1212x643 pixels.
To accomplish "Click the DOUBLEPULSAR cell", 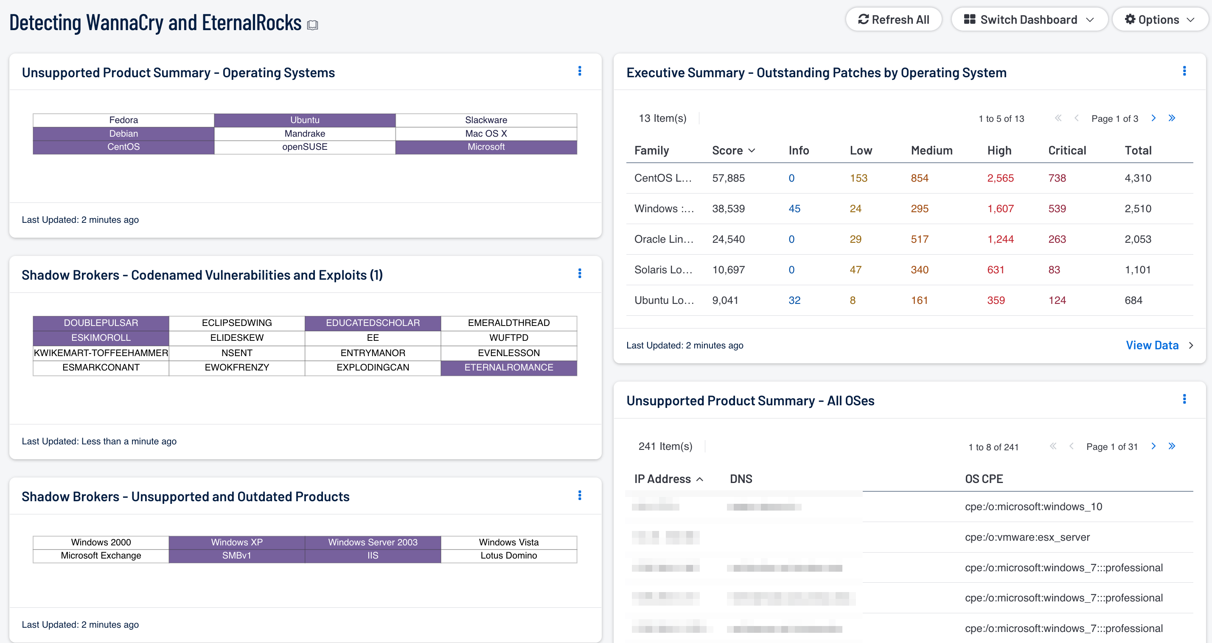I will click(101, 323).
